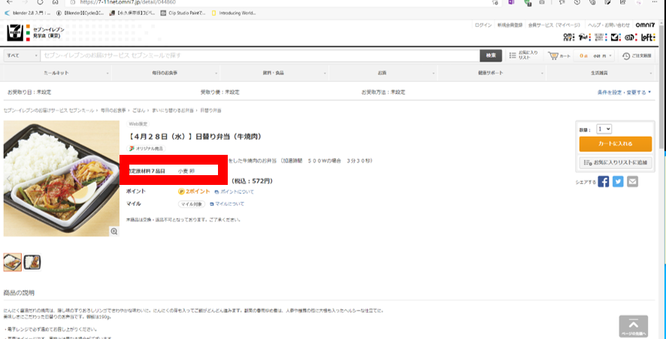Click the back-to-top button at page bottom
This screenshot has height=339, width=666.
pos(633,327)
